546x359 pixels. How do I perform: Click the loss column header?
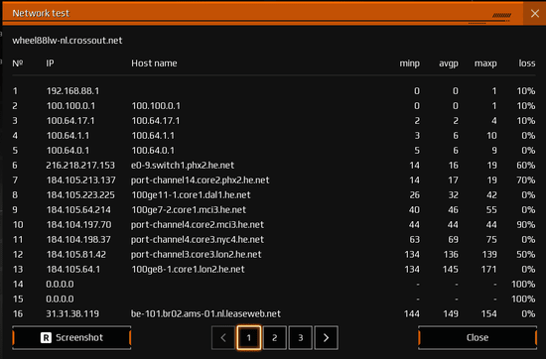point(527,63)
